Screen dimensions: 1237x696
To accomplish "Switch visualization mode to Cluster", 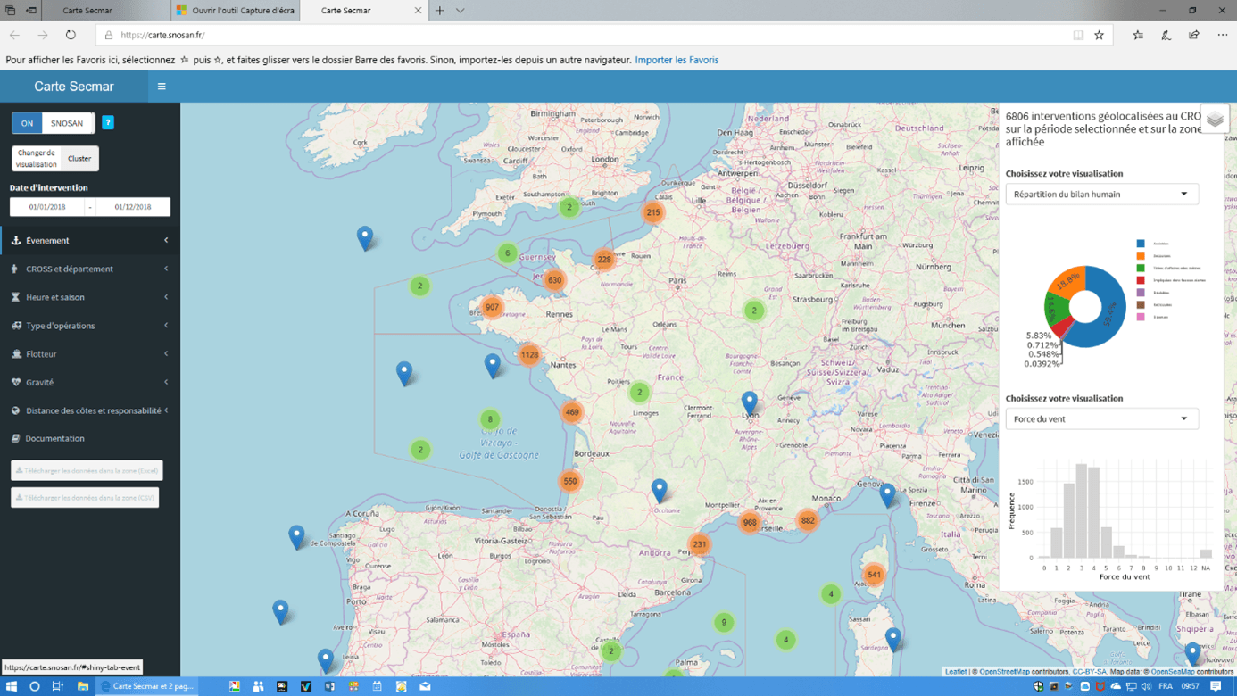I will [x=79, y=159].
